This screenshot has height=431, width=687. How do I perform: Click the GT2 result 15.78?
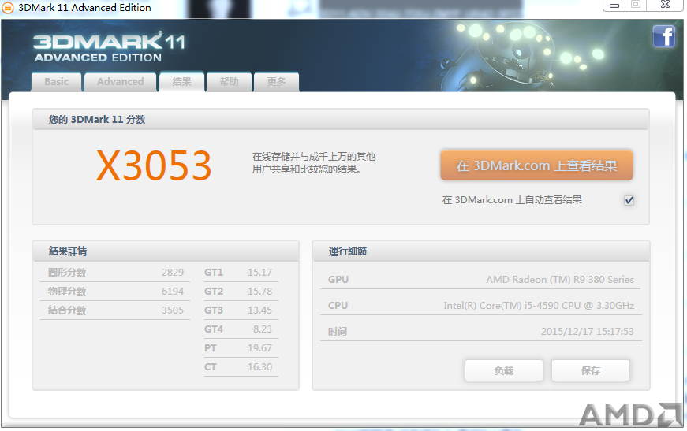(259, 291)
